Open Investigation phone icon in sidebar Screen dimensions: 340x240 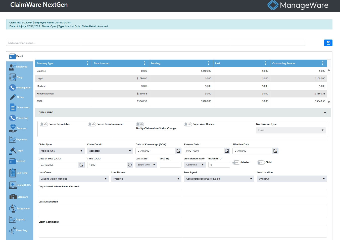[x=13, y=88]
